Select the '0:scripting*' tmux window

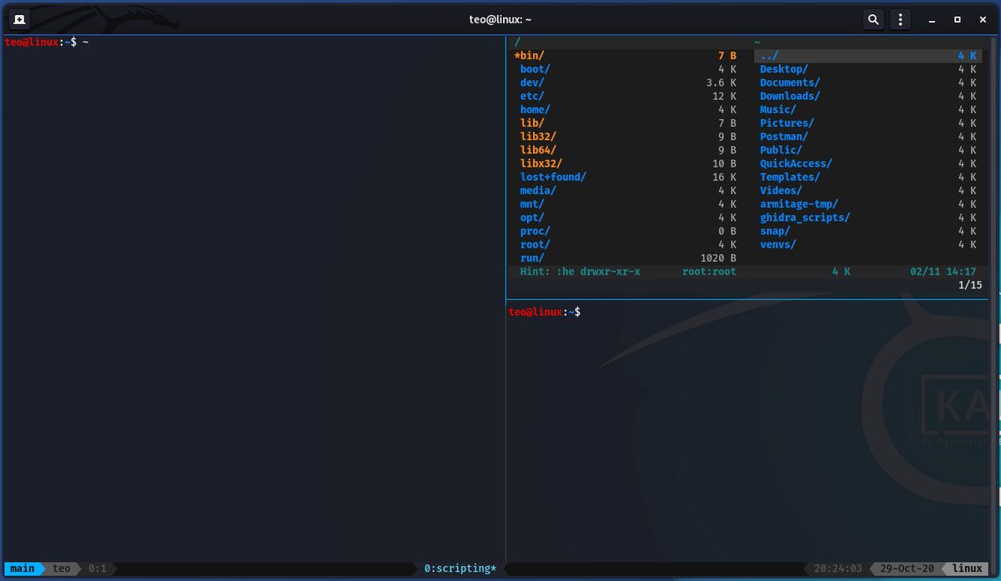point(460,568)
